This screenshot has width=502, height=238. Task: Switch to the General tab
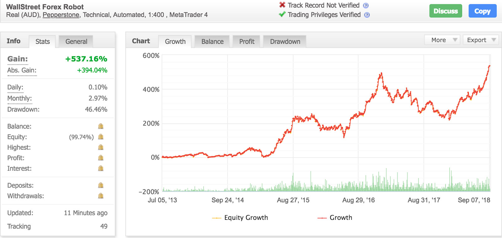76,42
